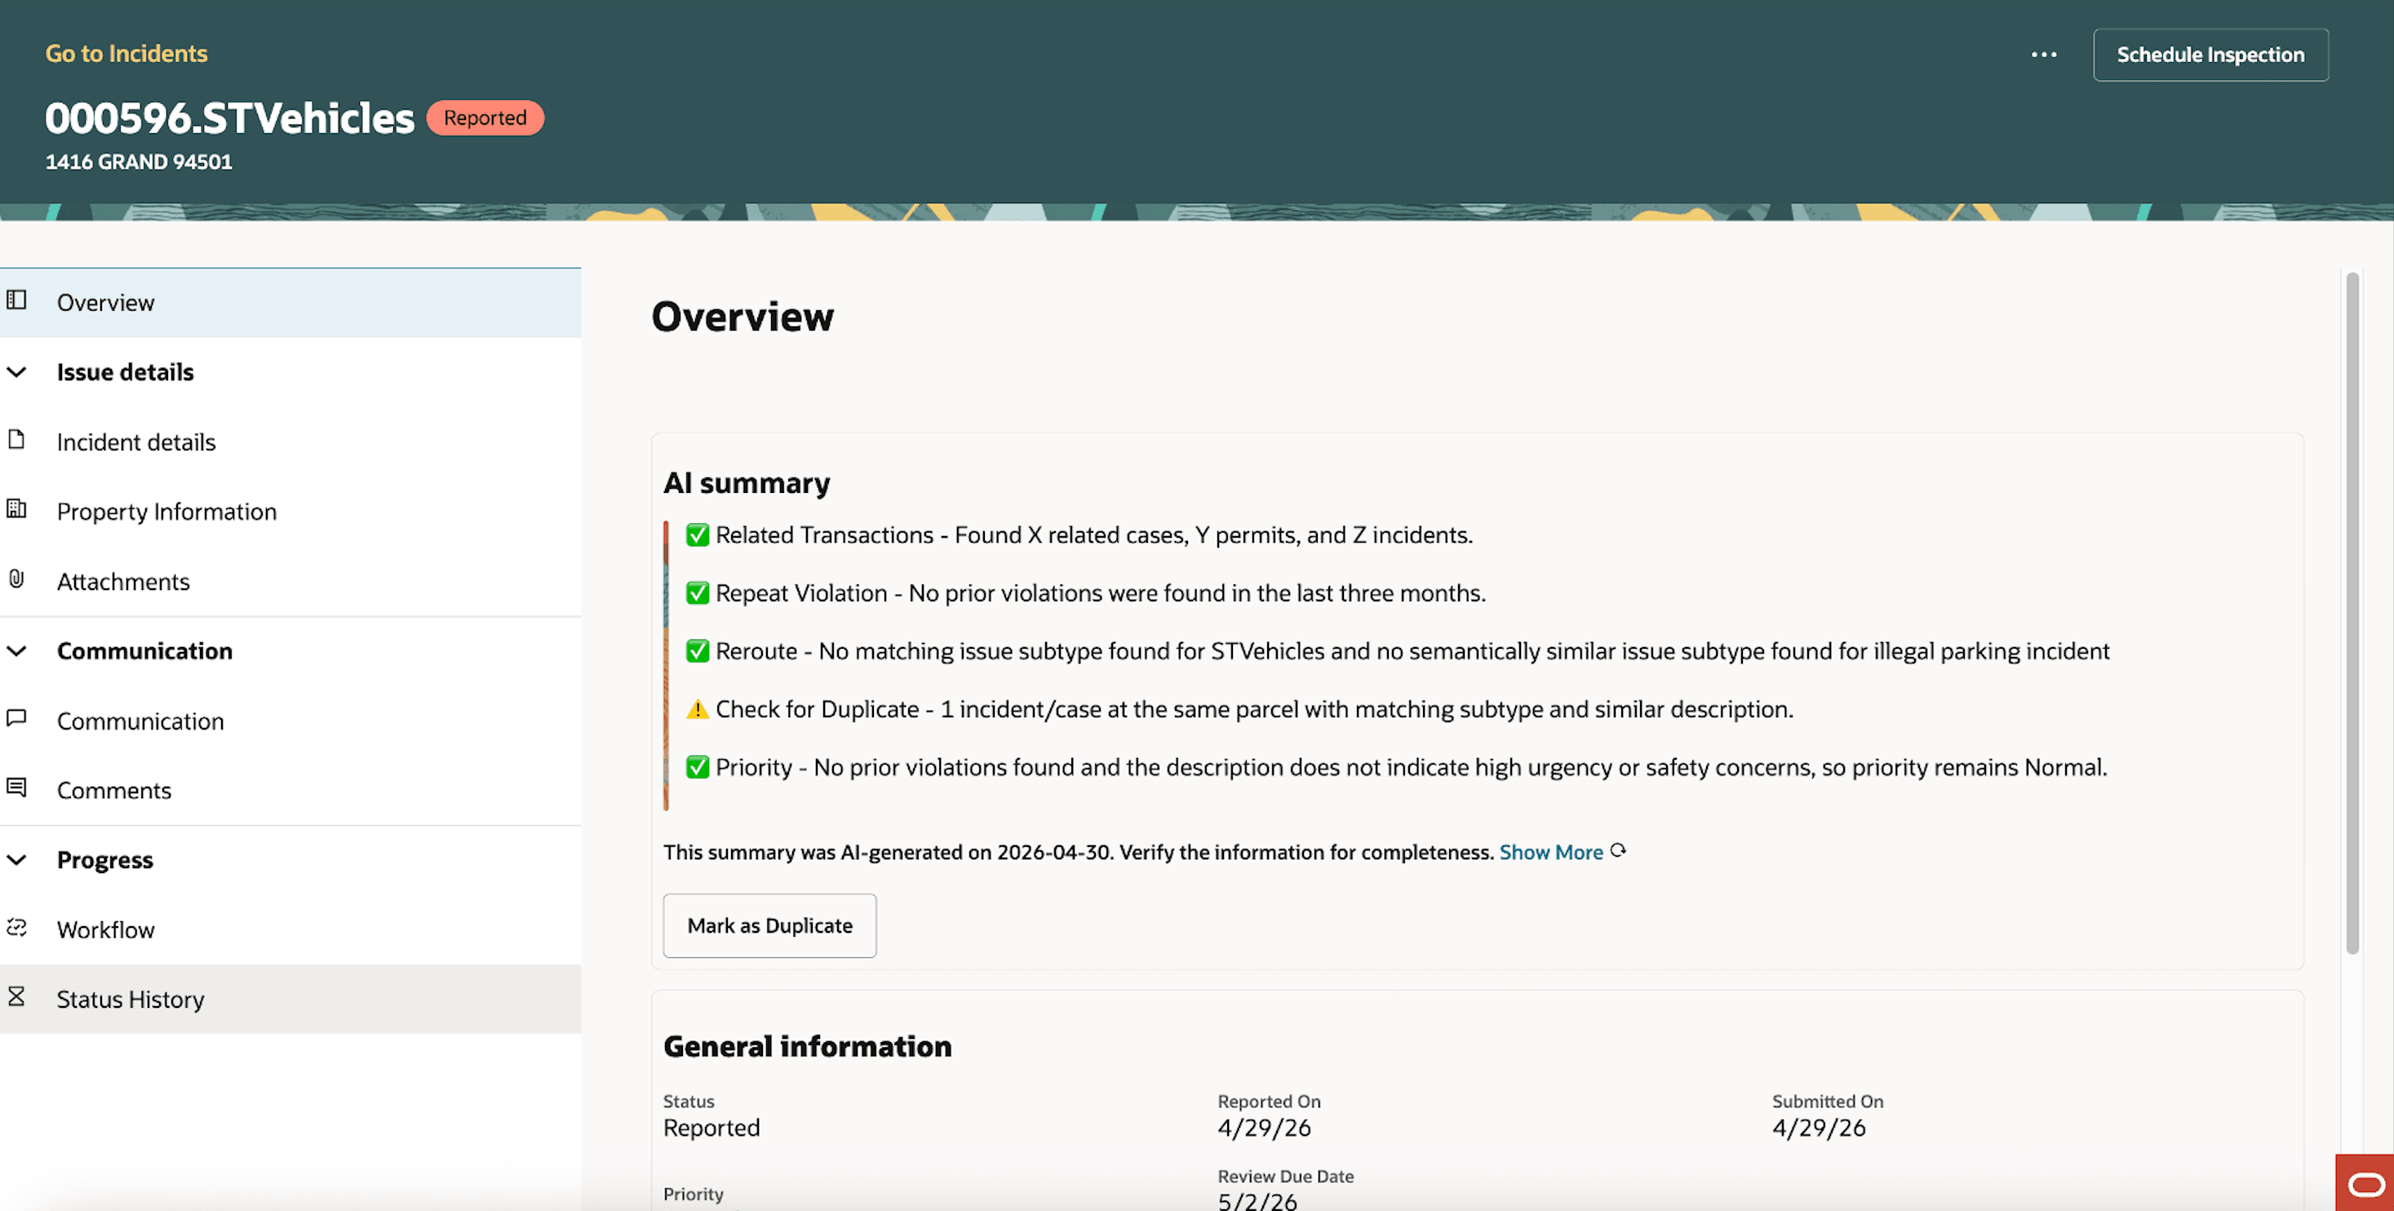Click the Comments note icon
Image resolution: width=2394 pixels, height=1211 pixels.
click(17, 788)
